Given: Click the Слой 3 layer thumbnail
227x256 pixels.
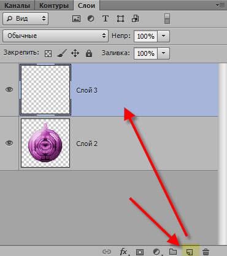Looking at the screenshot, I should (x=45, y=90).
